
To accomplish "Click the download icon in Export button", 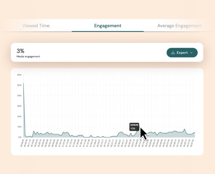I will coord(173,53).
